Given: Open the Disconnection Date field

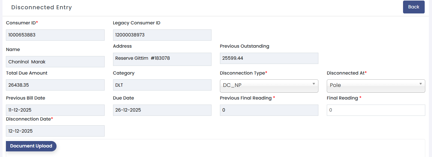Looking at the screenshot, I should (x=55, y=131).
